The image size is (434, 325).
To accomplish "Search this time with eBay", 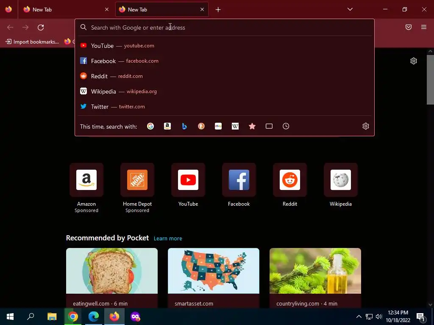I will point(218,126).
